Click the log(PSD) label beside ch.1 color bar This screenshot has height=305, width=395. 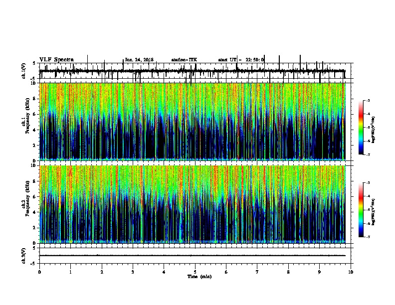pyautogui.click(x=373, y=130)
